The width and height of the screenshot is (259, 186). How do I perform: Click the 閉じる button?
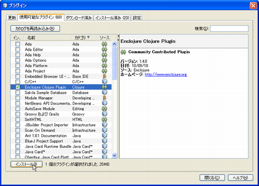(x=212, y=178)
